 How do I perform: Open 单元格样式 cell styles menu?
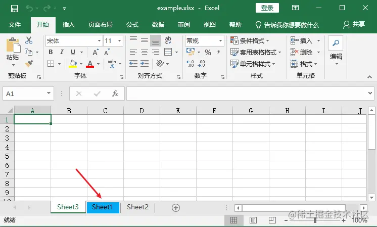(x=253, y=64)
